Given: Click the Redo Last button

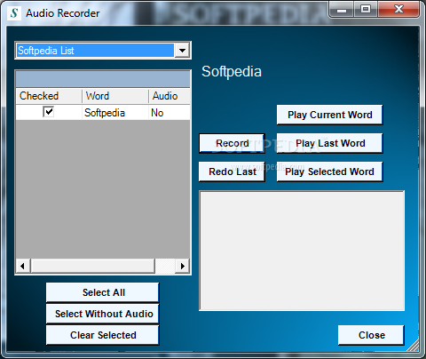Looking at the screenshot, I should click(x=232, y=172).
